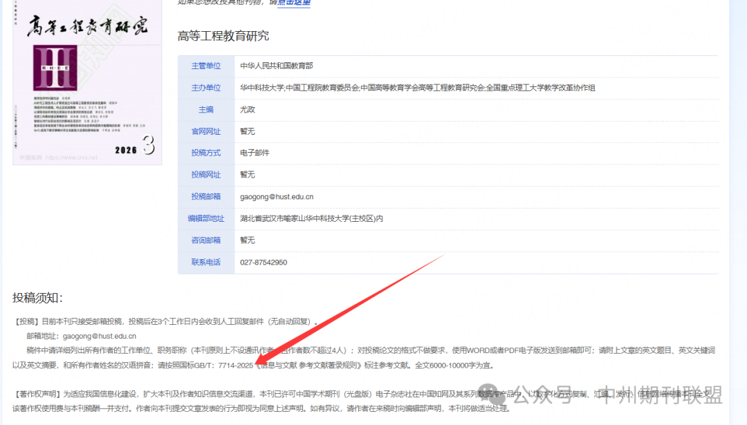Screen dimensions: 747x425
Task: Click the 官网网址 row label
Action: tap(206, 131)
